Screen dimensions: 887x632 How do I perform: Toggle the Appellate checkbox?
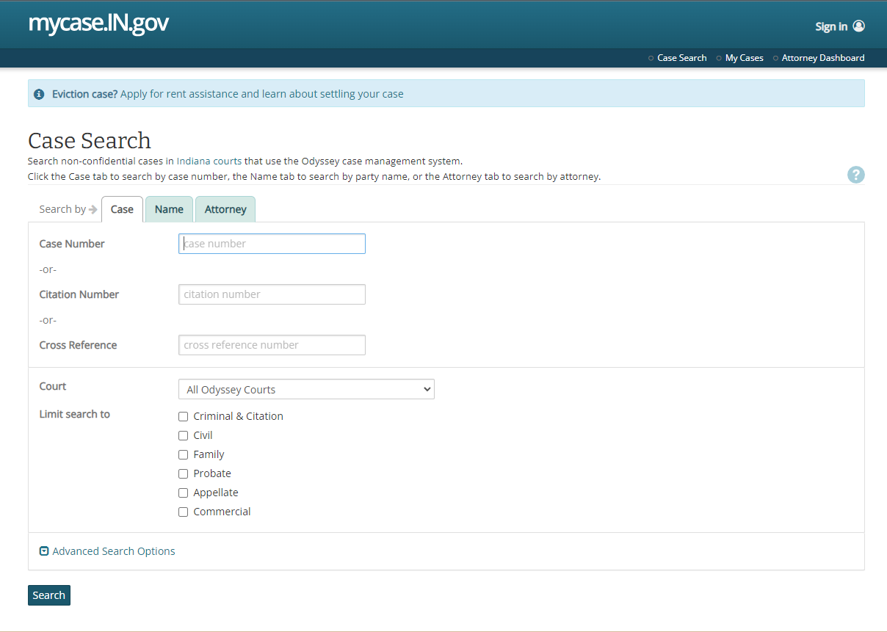click(x=184, y=493)
